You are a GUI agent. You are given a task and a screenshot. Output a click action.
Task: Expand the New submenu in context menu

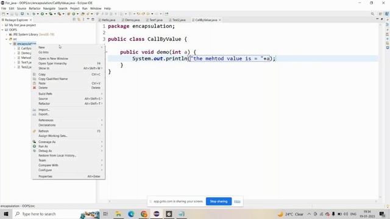102,47
